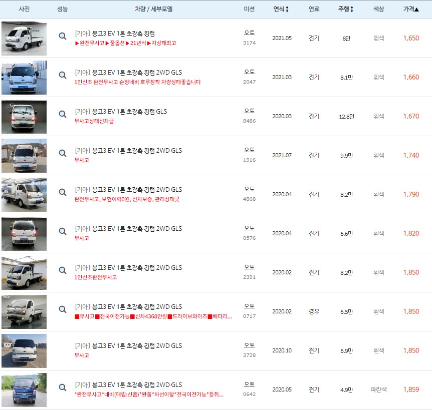The image size is (432, 410).
Task: Open thumbnail of 2020.02 8.2만 truck
Action: (x=24, y=273)
